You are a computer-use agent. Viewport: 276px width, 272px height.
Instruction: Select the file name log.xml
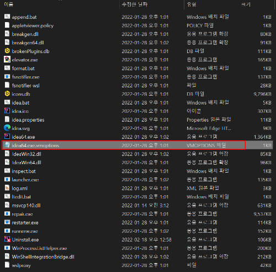click(19, 189)
